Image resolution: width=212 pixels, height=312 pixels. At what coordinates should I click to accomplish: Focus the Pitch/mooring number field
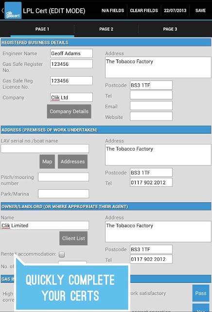64,177
